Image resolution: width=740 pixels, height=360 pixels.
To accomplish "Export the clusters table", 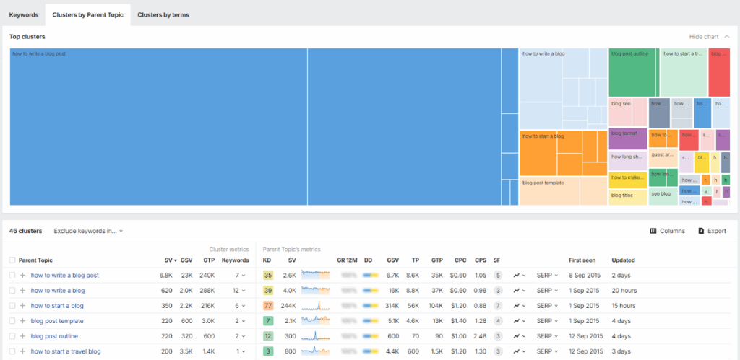I will pyautogui.click(x=712, y=231).
